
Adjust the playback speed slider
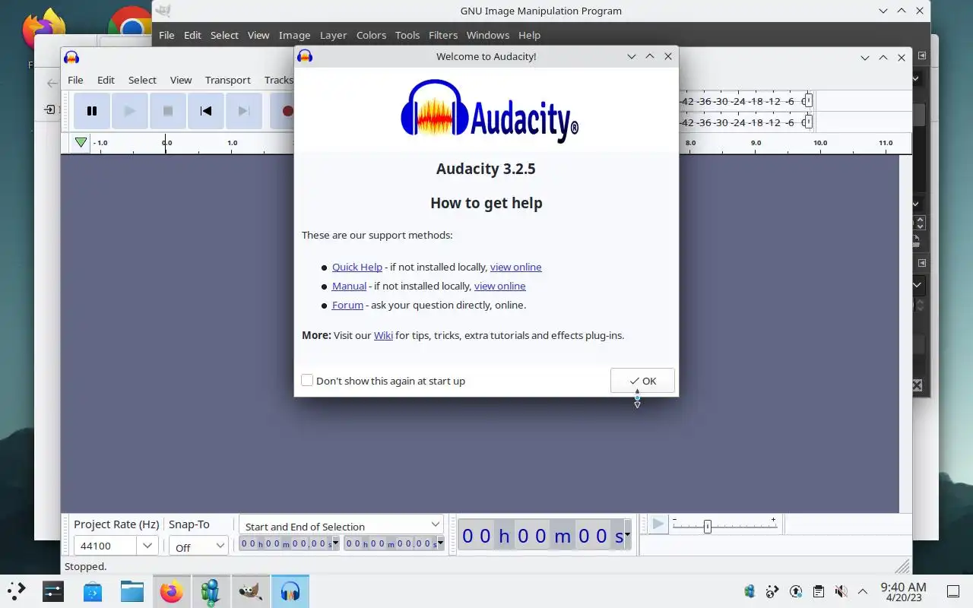(x=707, y=526)
